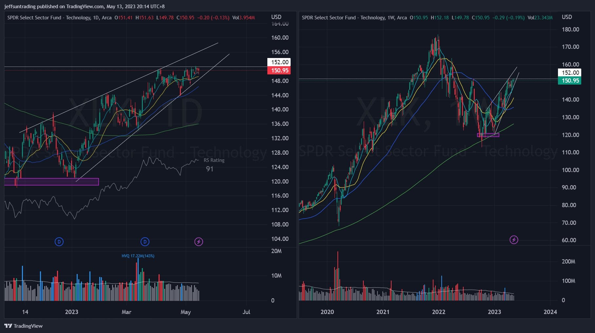
Task: Click the white 152.00 price label on daily axis
Action: click(279, 62)
